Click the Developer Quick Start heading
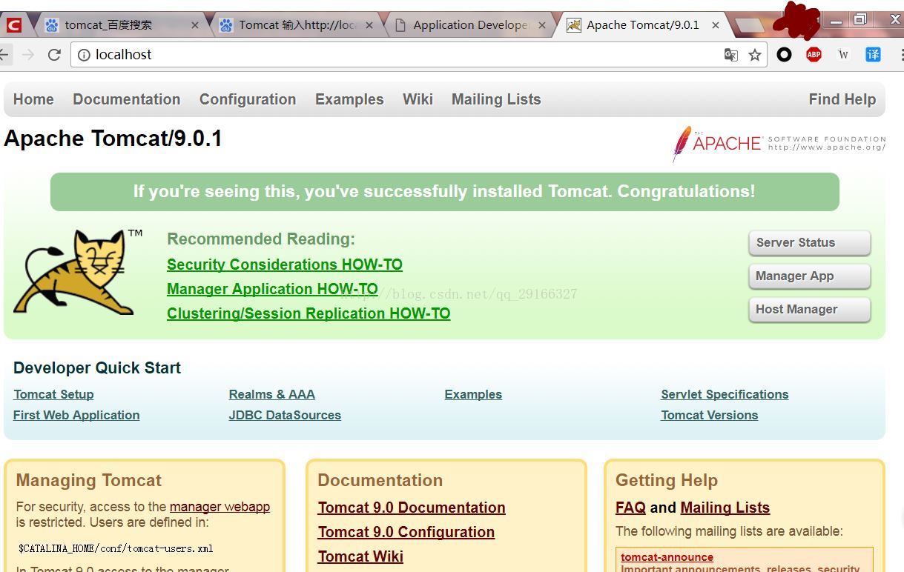This screenshot has width=904, height=572. 97,368
